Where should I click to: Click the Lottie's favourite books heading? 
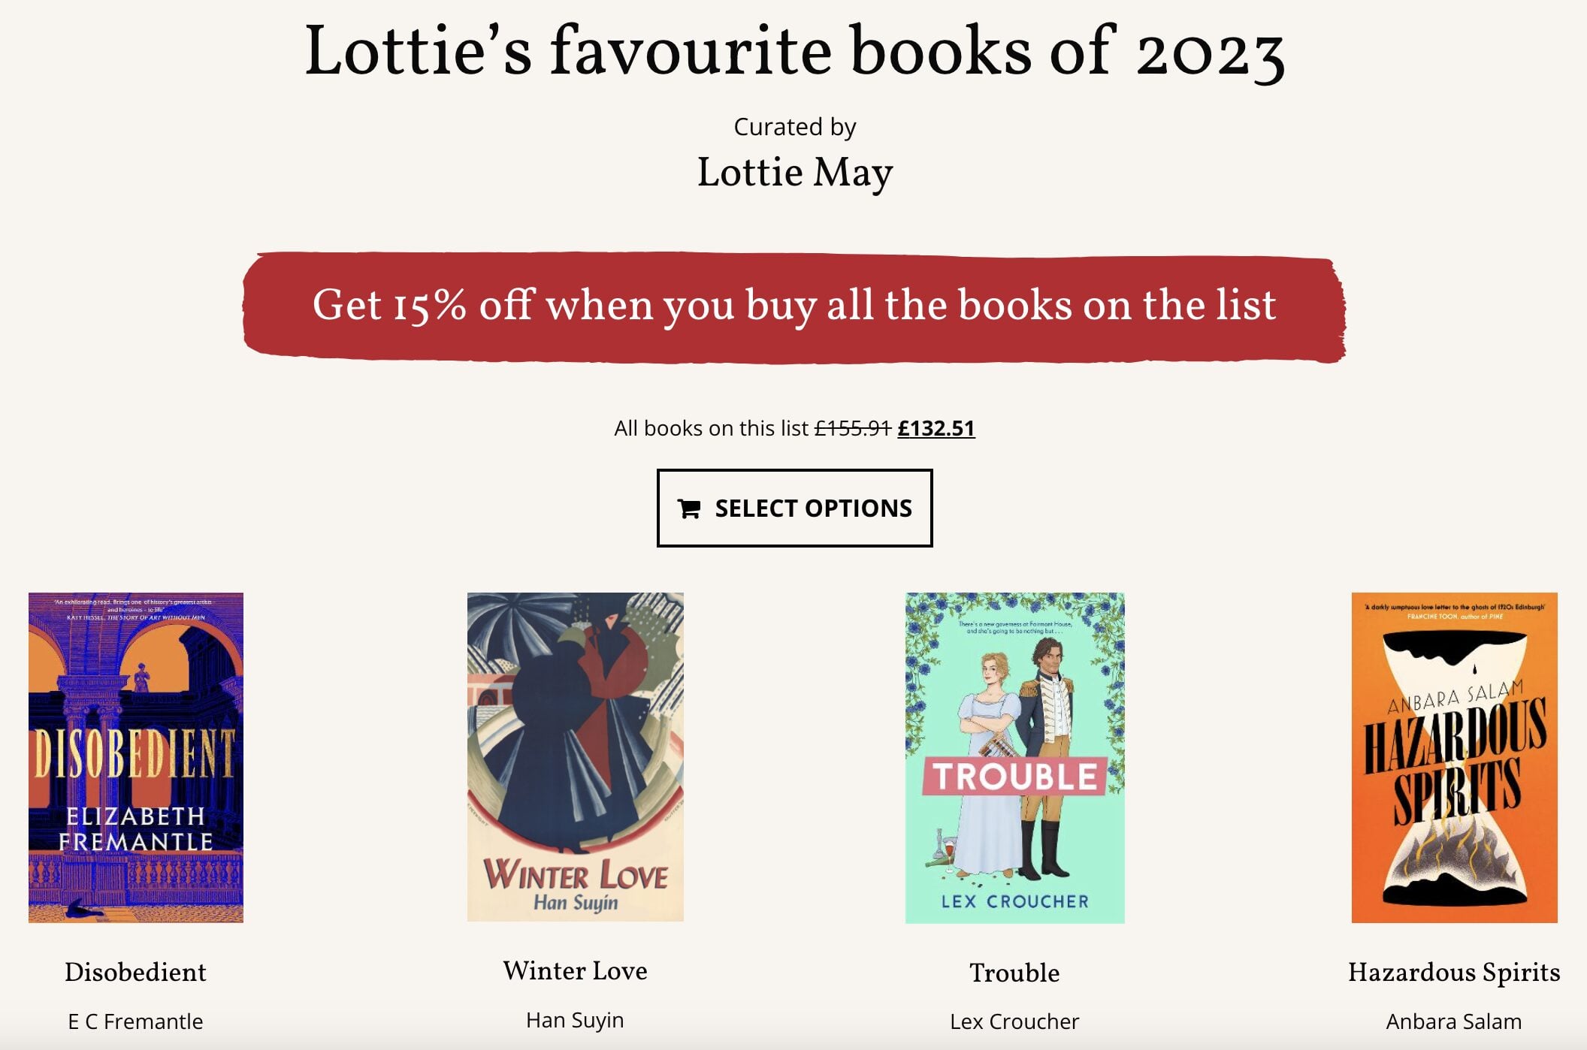tap(794, 51)
